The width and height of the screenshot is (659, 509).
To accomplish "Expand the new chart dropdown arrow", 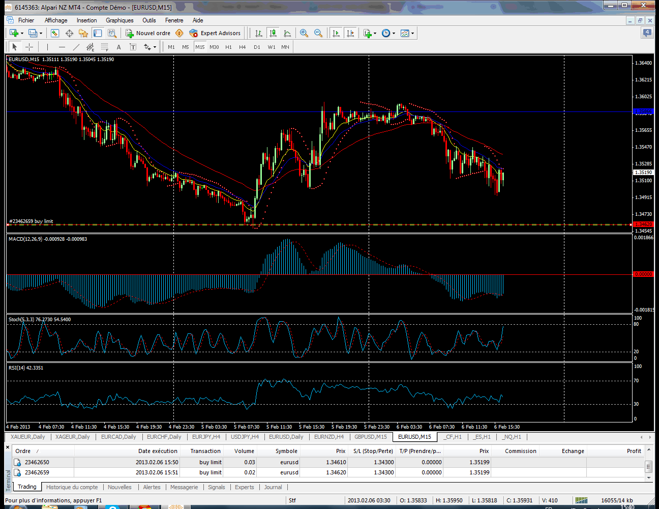I will point(22,34).
